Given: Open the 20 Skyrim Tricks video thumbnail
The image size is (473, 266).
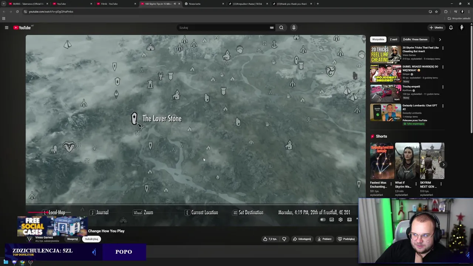Looking at the screenshot, I should coord(385,54).
